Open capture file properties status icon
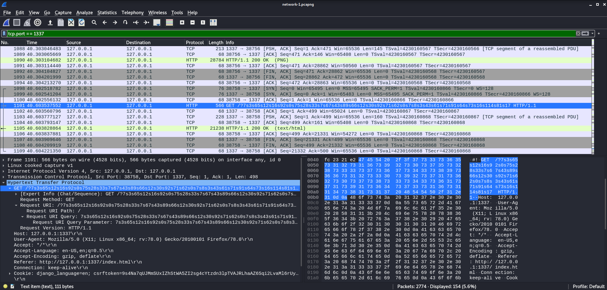607x290 pixels. [13, 287]
